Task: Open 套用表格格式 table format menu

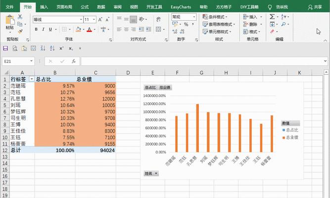Action: [219, 24]
